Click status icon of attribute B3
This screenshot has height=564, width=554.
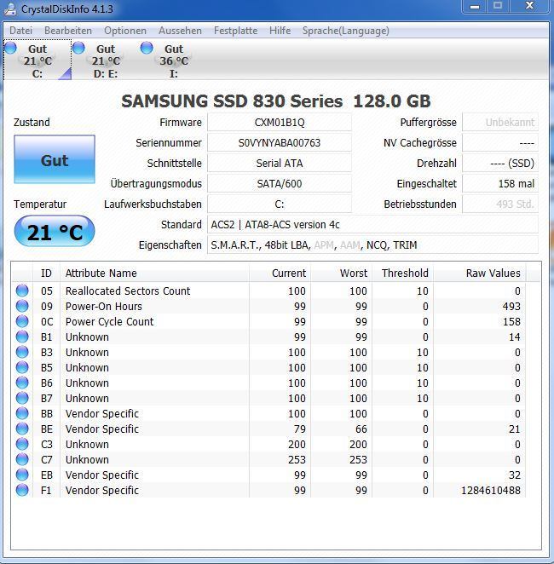tap(22, 352)
